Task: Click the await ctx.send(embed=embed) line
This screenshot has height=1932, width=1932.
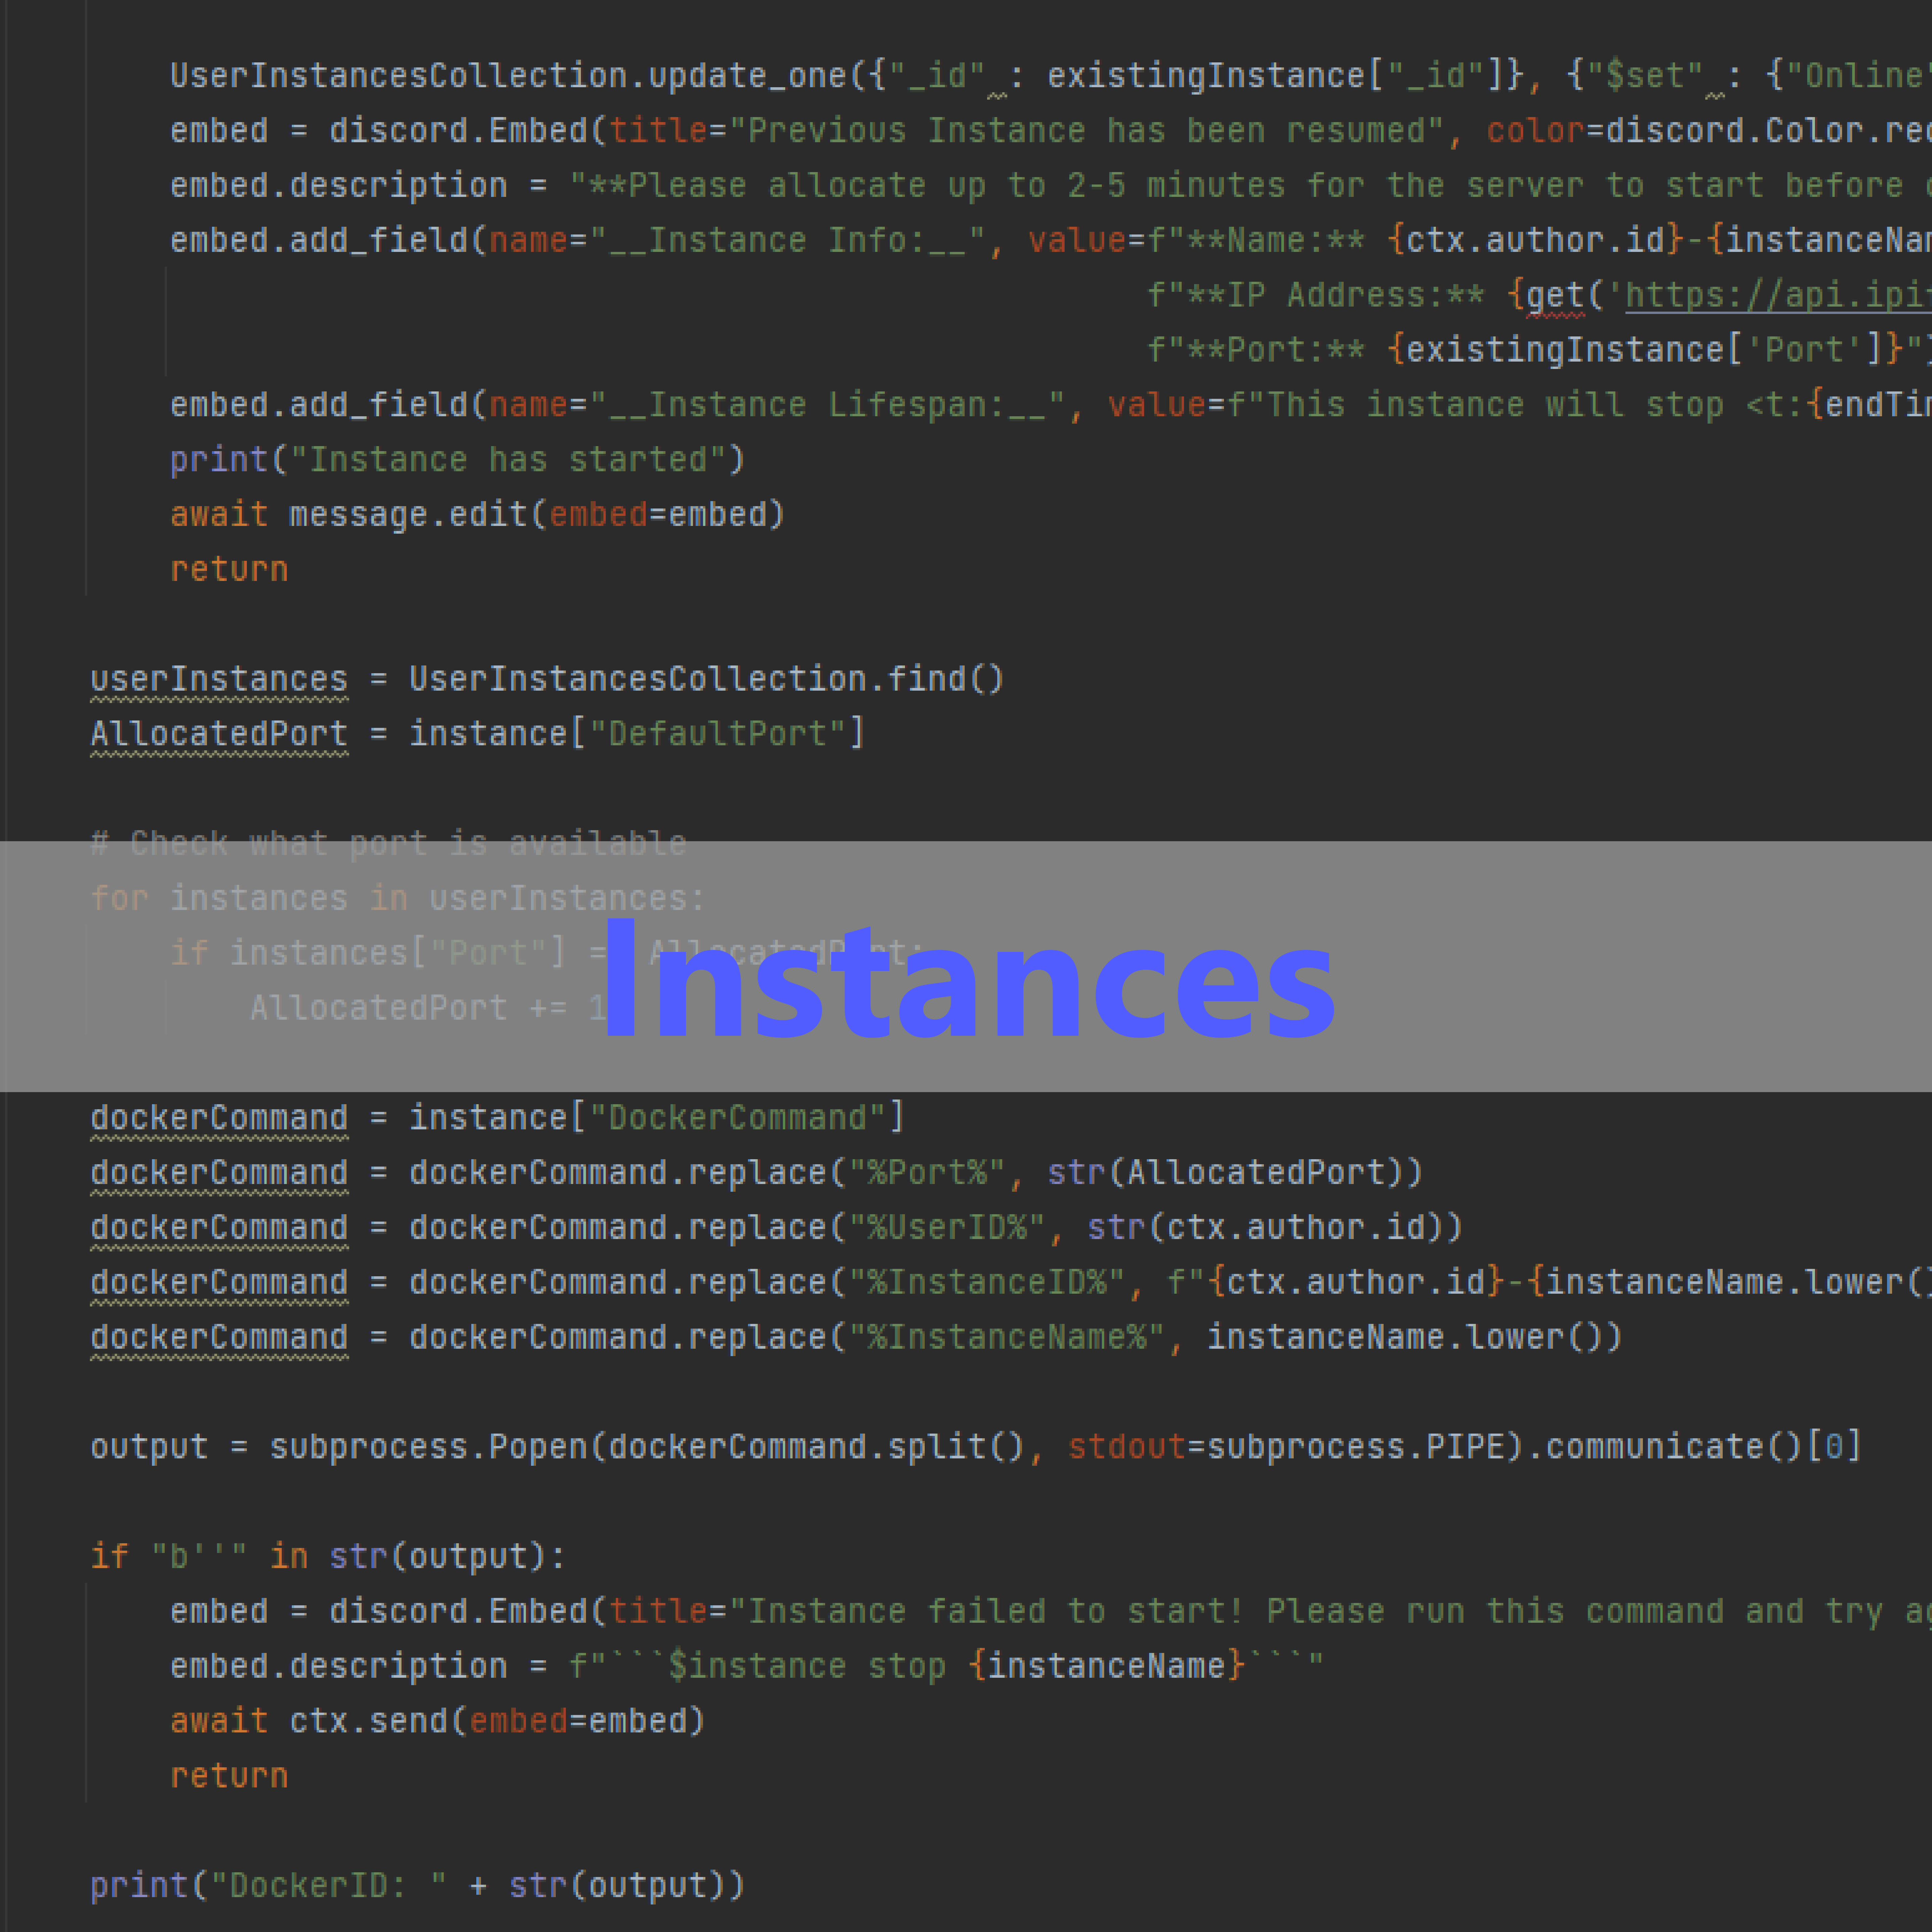Action: [x=438, y=1722]
